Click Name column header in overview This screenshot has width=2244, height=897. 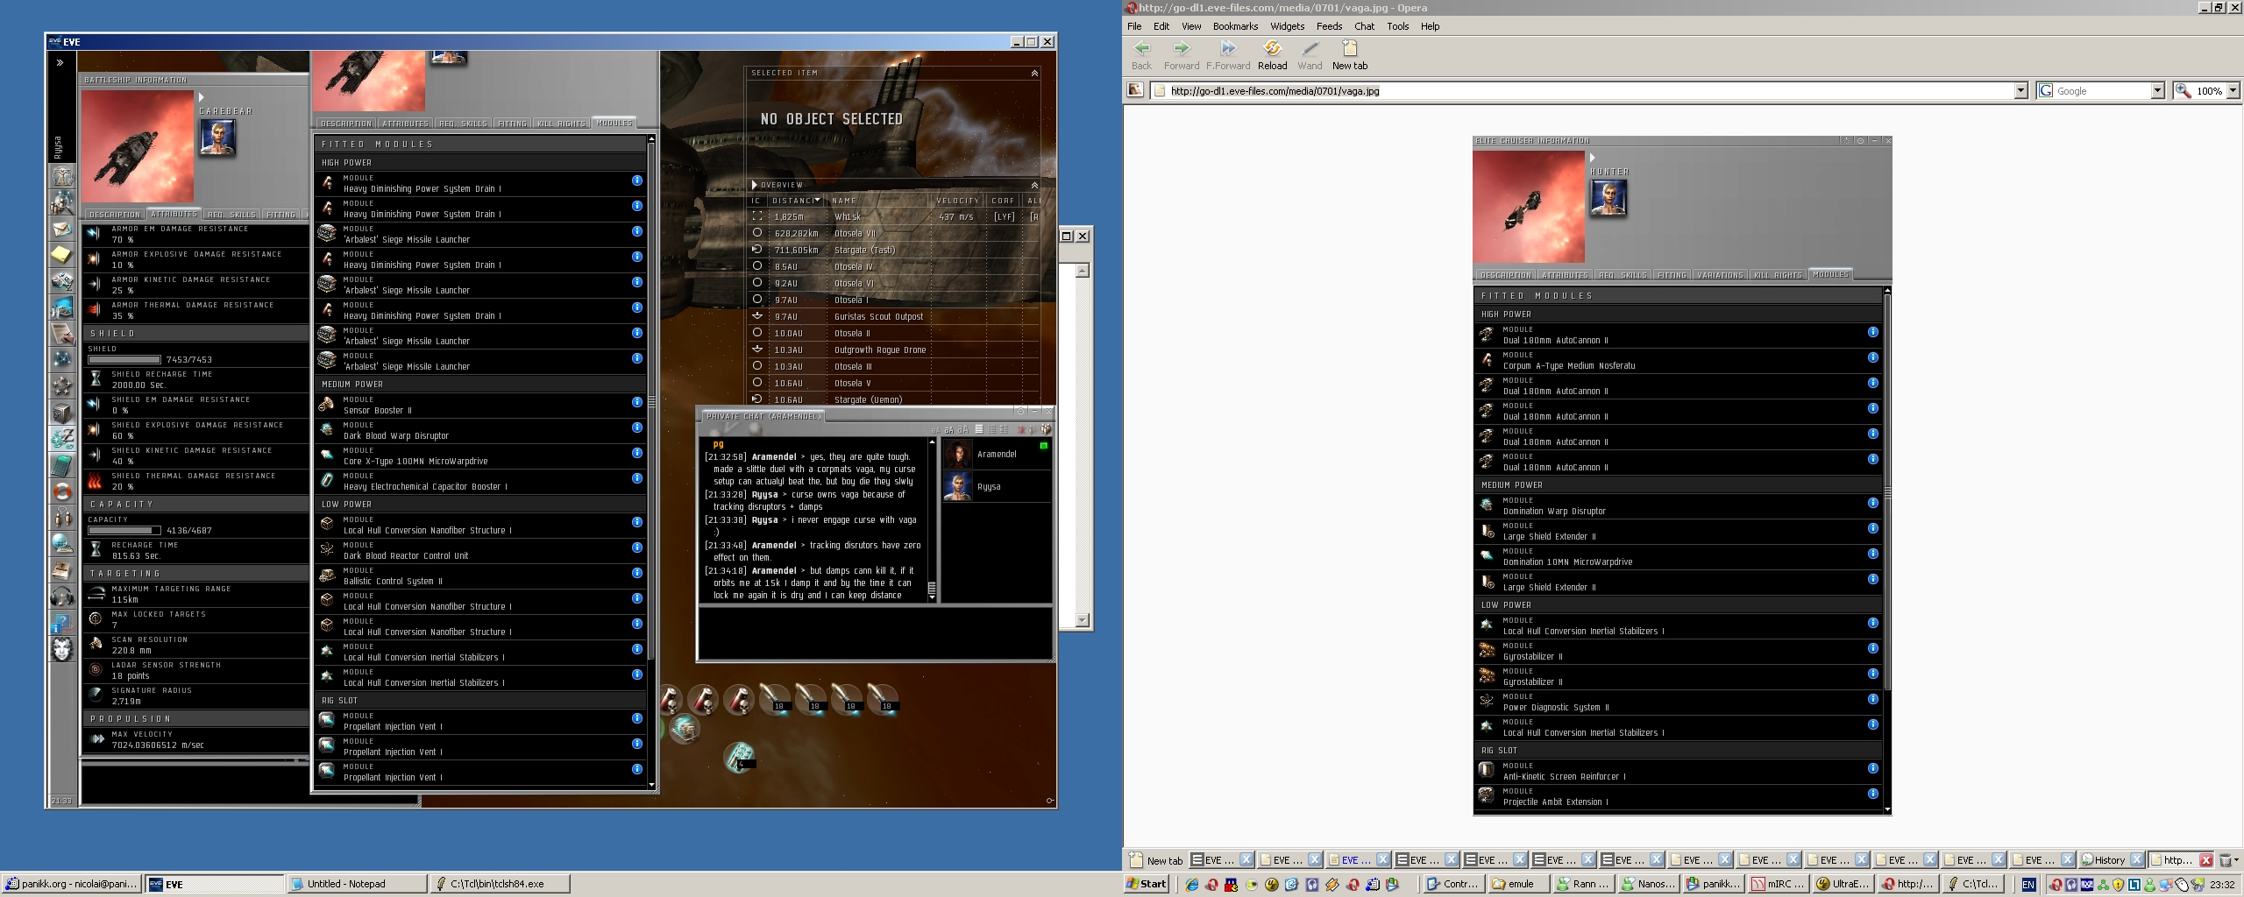click(878, 201)
